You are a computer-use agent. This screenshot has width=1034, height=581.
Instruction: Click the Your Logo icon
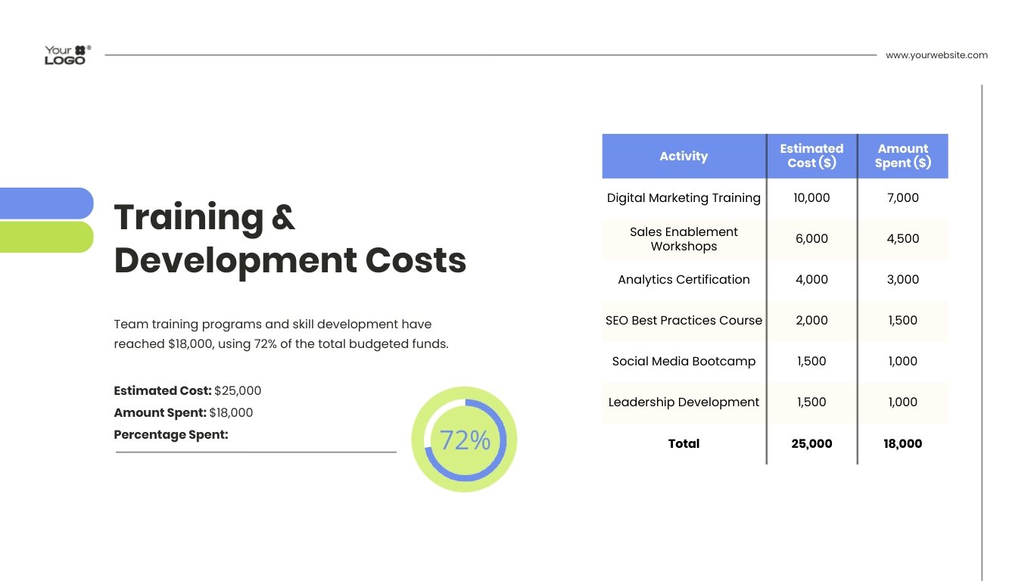66,54
